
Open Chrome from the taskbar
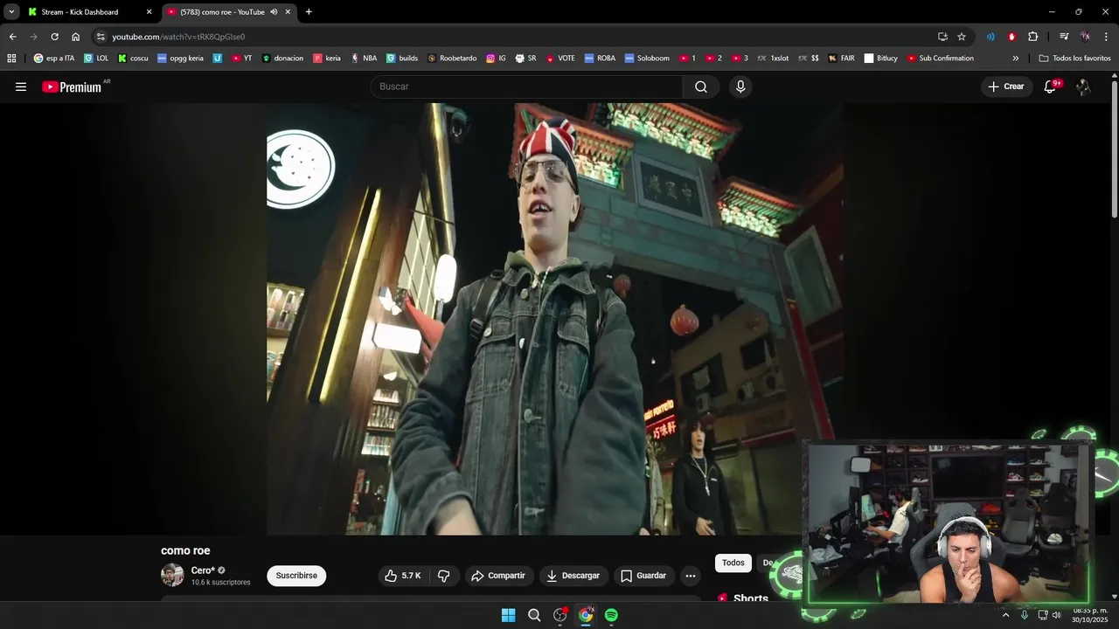tap(586, 615)
